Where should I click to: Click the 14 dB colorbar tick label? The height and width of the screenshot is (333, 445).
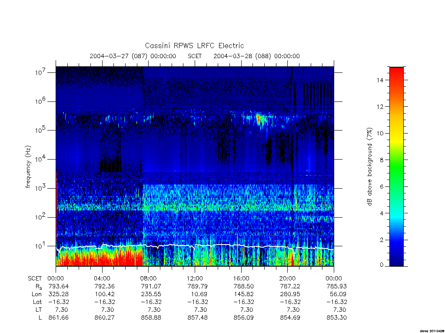click(380, 80)
